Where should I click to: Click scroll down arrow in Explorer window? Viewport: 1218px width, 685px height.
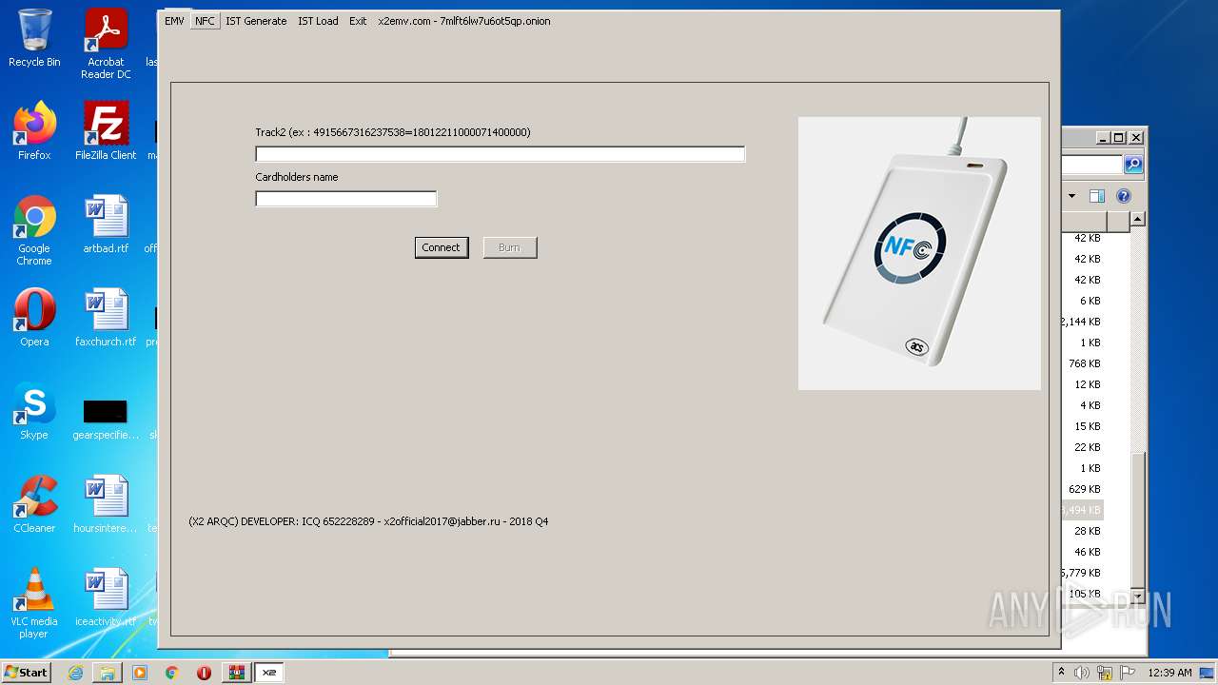tap(1137, 595)
